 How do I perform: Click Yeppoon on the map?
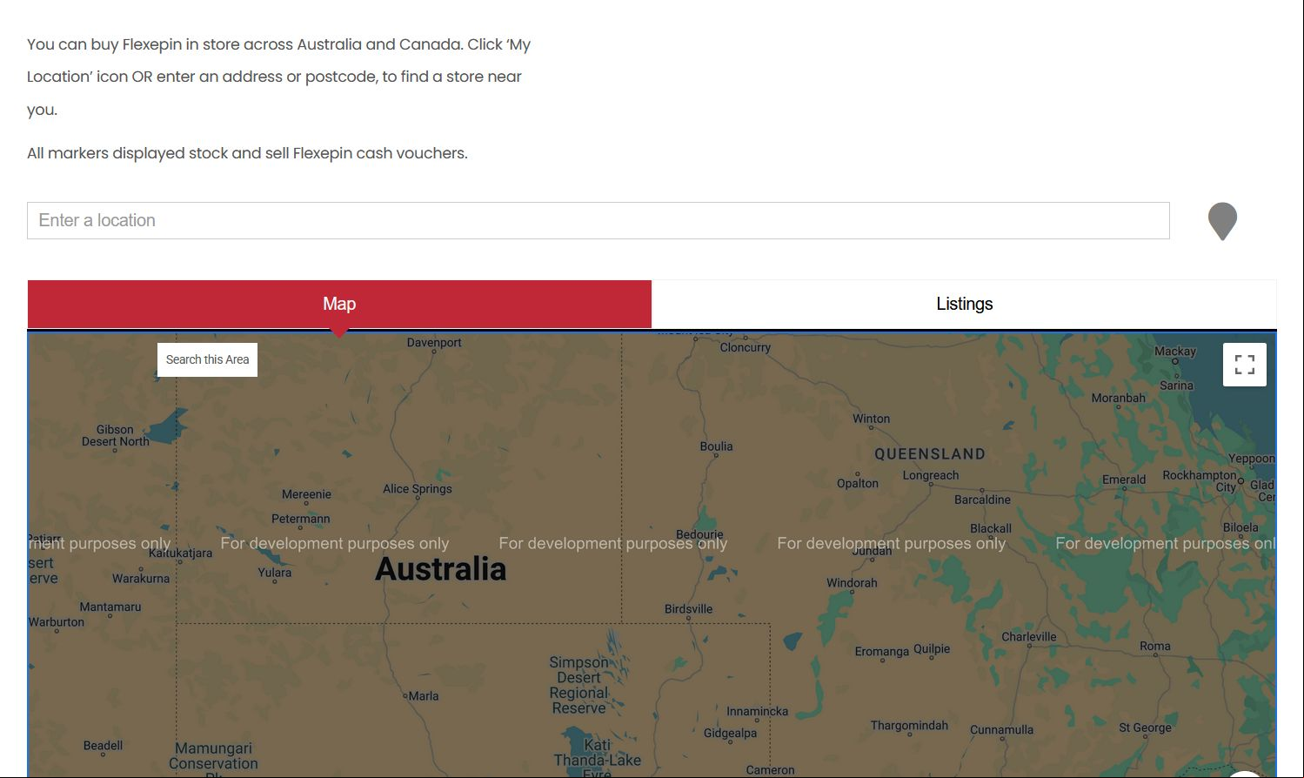1252,459
